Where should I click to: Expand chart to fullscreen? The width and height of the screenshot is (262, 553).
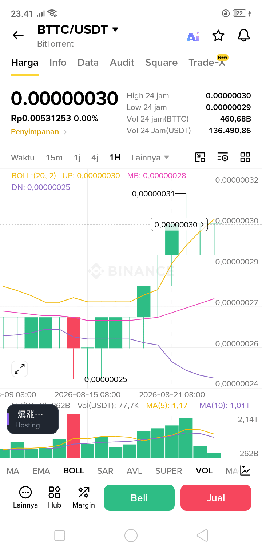coord(20,369)
